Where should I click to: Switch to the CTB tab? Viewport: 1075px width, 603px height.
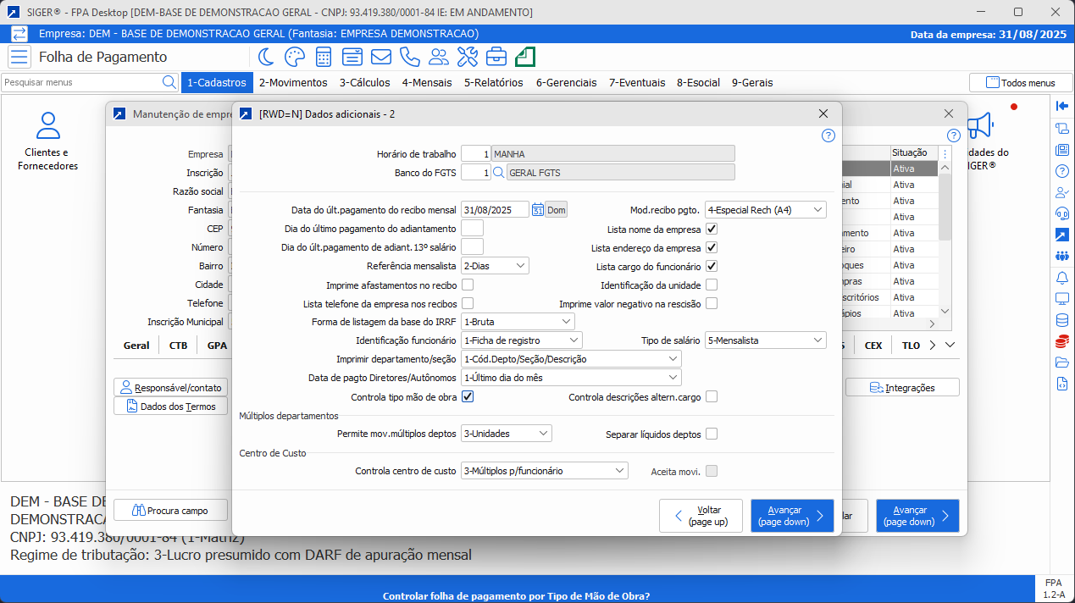[x=178, y=346]
